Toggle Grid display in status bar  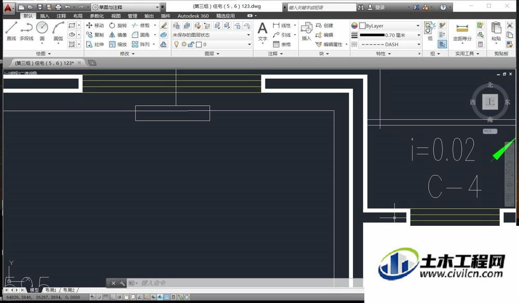(106, 297)
